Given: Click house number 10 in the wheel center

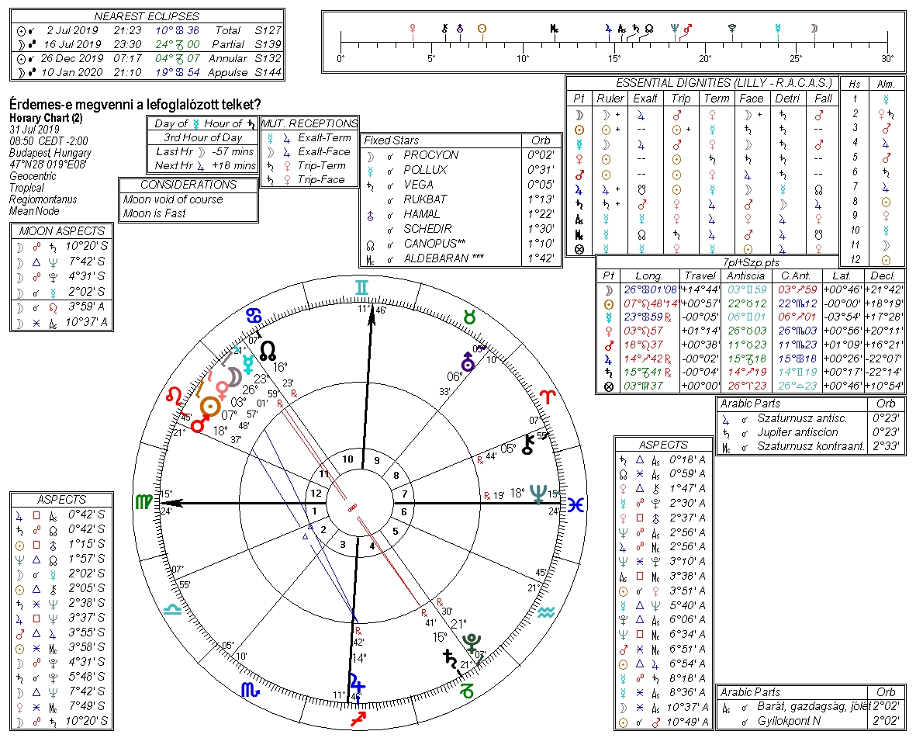Looking at the screenshot, I should [347, 459].
